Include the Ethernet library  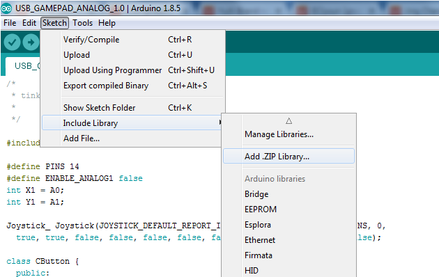coord(288,240)
